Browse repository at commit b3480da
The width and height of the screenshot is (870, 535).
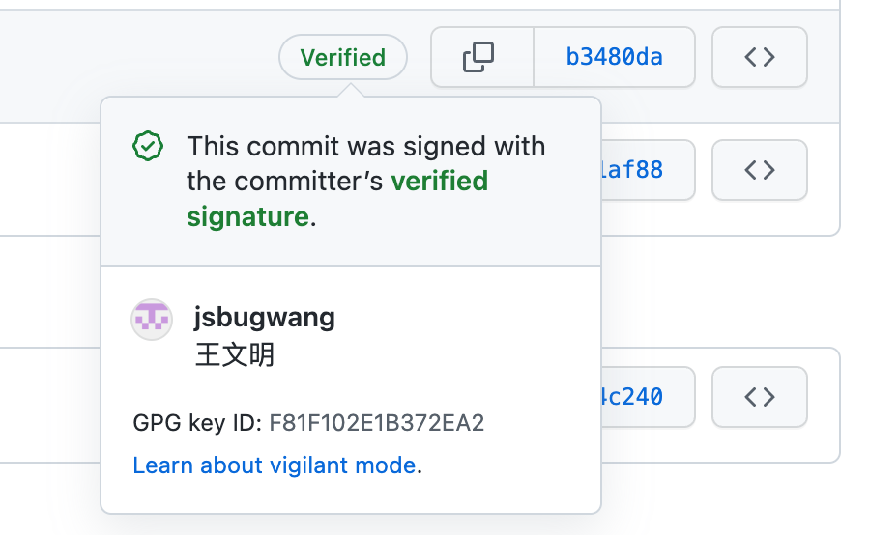pos(759,58)
